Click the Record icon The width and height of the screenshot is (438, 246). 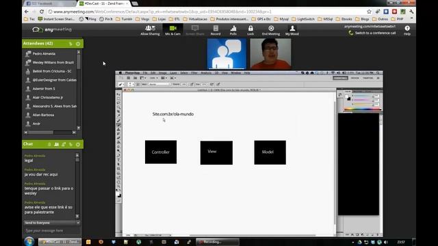216,30
